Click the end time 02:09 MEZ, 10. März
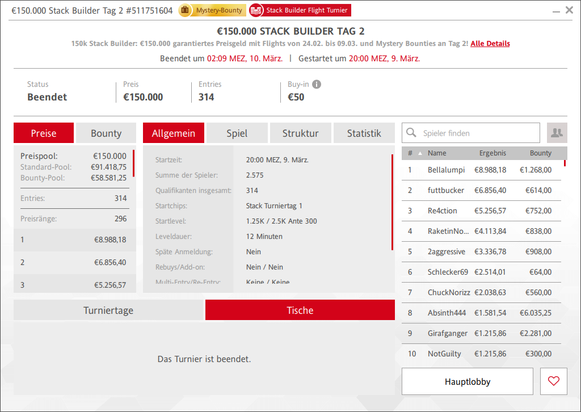The height and width of the screenshot is (412, 581). click(245, 58)
